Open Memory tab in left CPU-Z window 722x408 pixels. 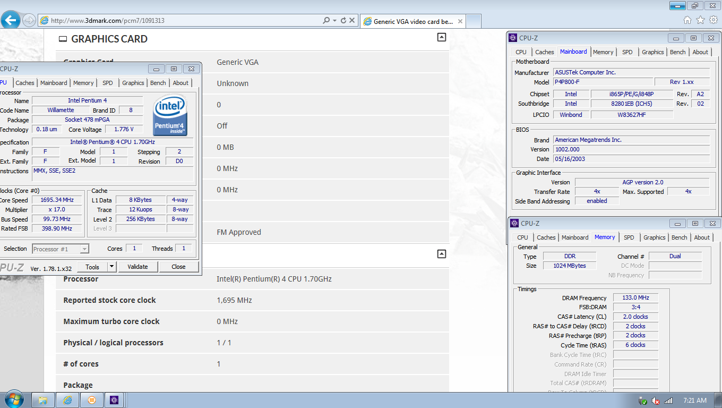click(83, 83)
